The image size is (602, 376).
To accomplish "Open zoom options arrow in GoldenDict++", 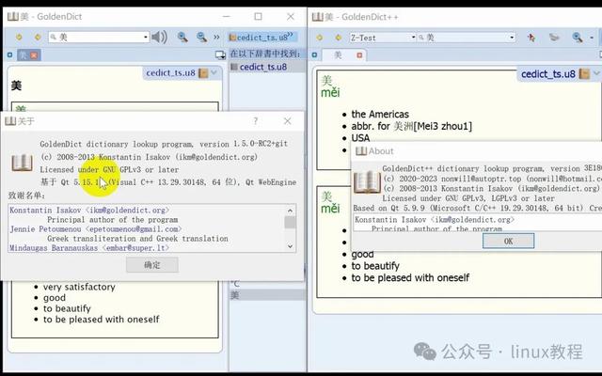I will (x=592, y=38).
